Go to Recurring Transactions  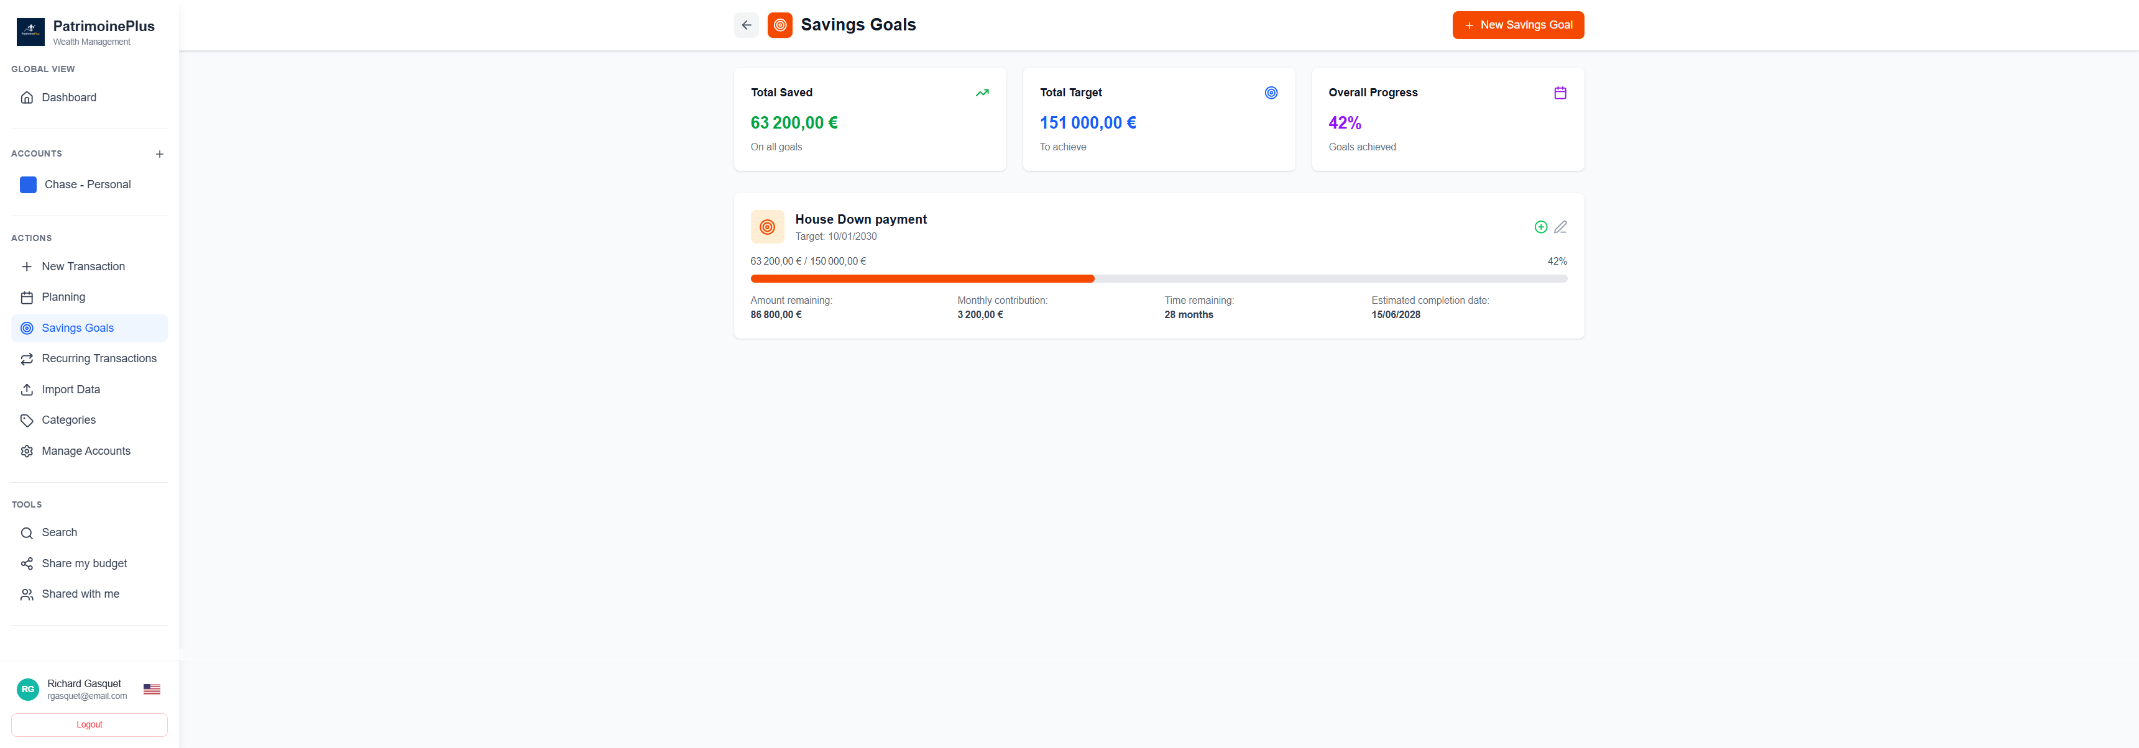point(99,358)
